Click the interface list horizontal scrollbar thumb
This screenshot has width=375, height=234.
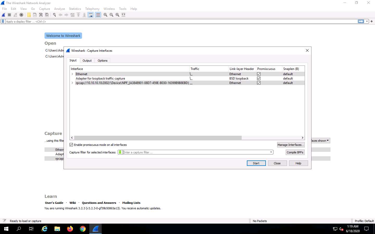click(158, 138)
